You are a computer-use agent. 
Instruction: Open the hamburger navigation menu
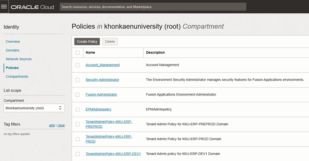[4, 7]
